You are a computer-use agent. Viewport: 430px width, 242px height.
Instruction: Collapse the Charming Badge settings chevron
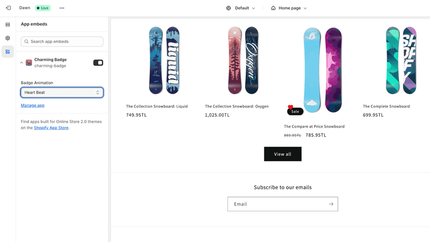[21, 63]
